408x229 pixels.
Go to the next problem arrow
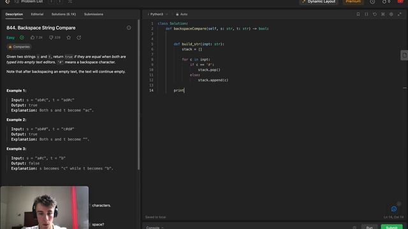click(x=60, y=1)
